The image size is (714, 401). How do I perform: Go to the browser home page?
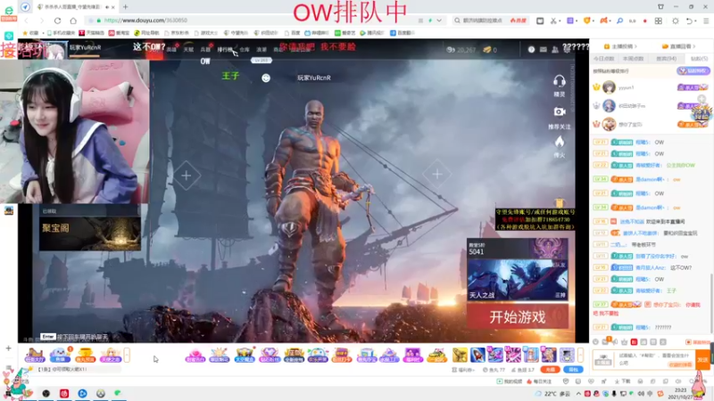(73, 20)
